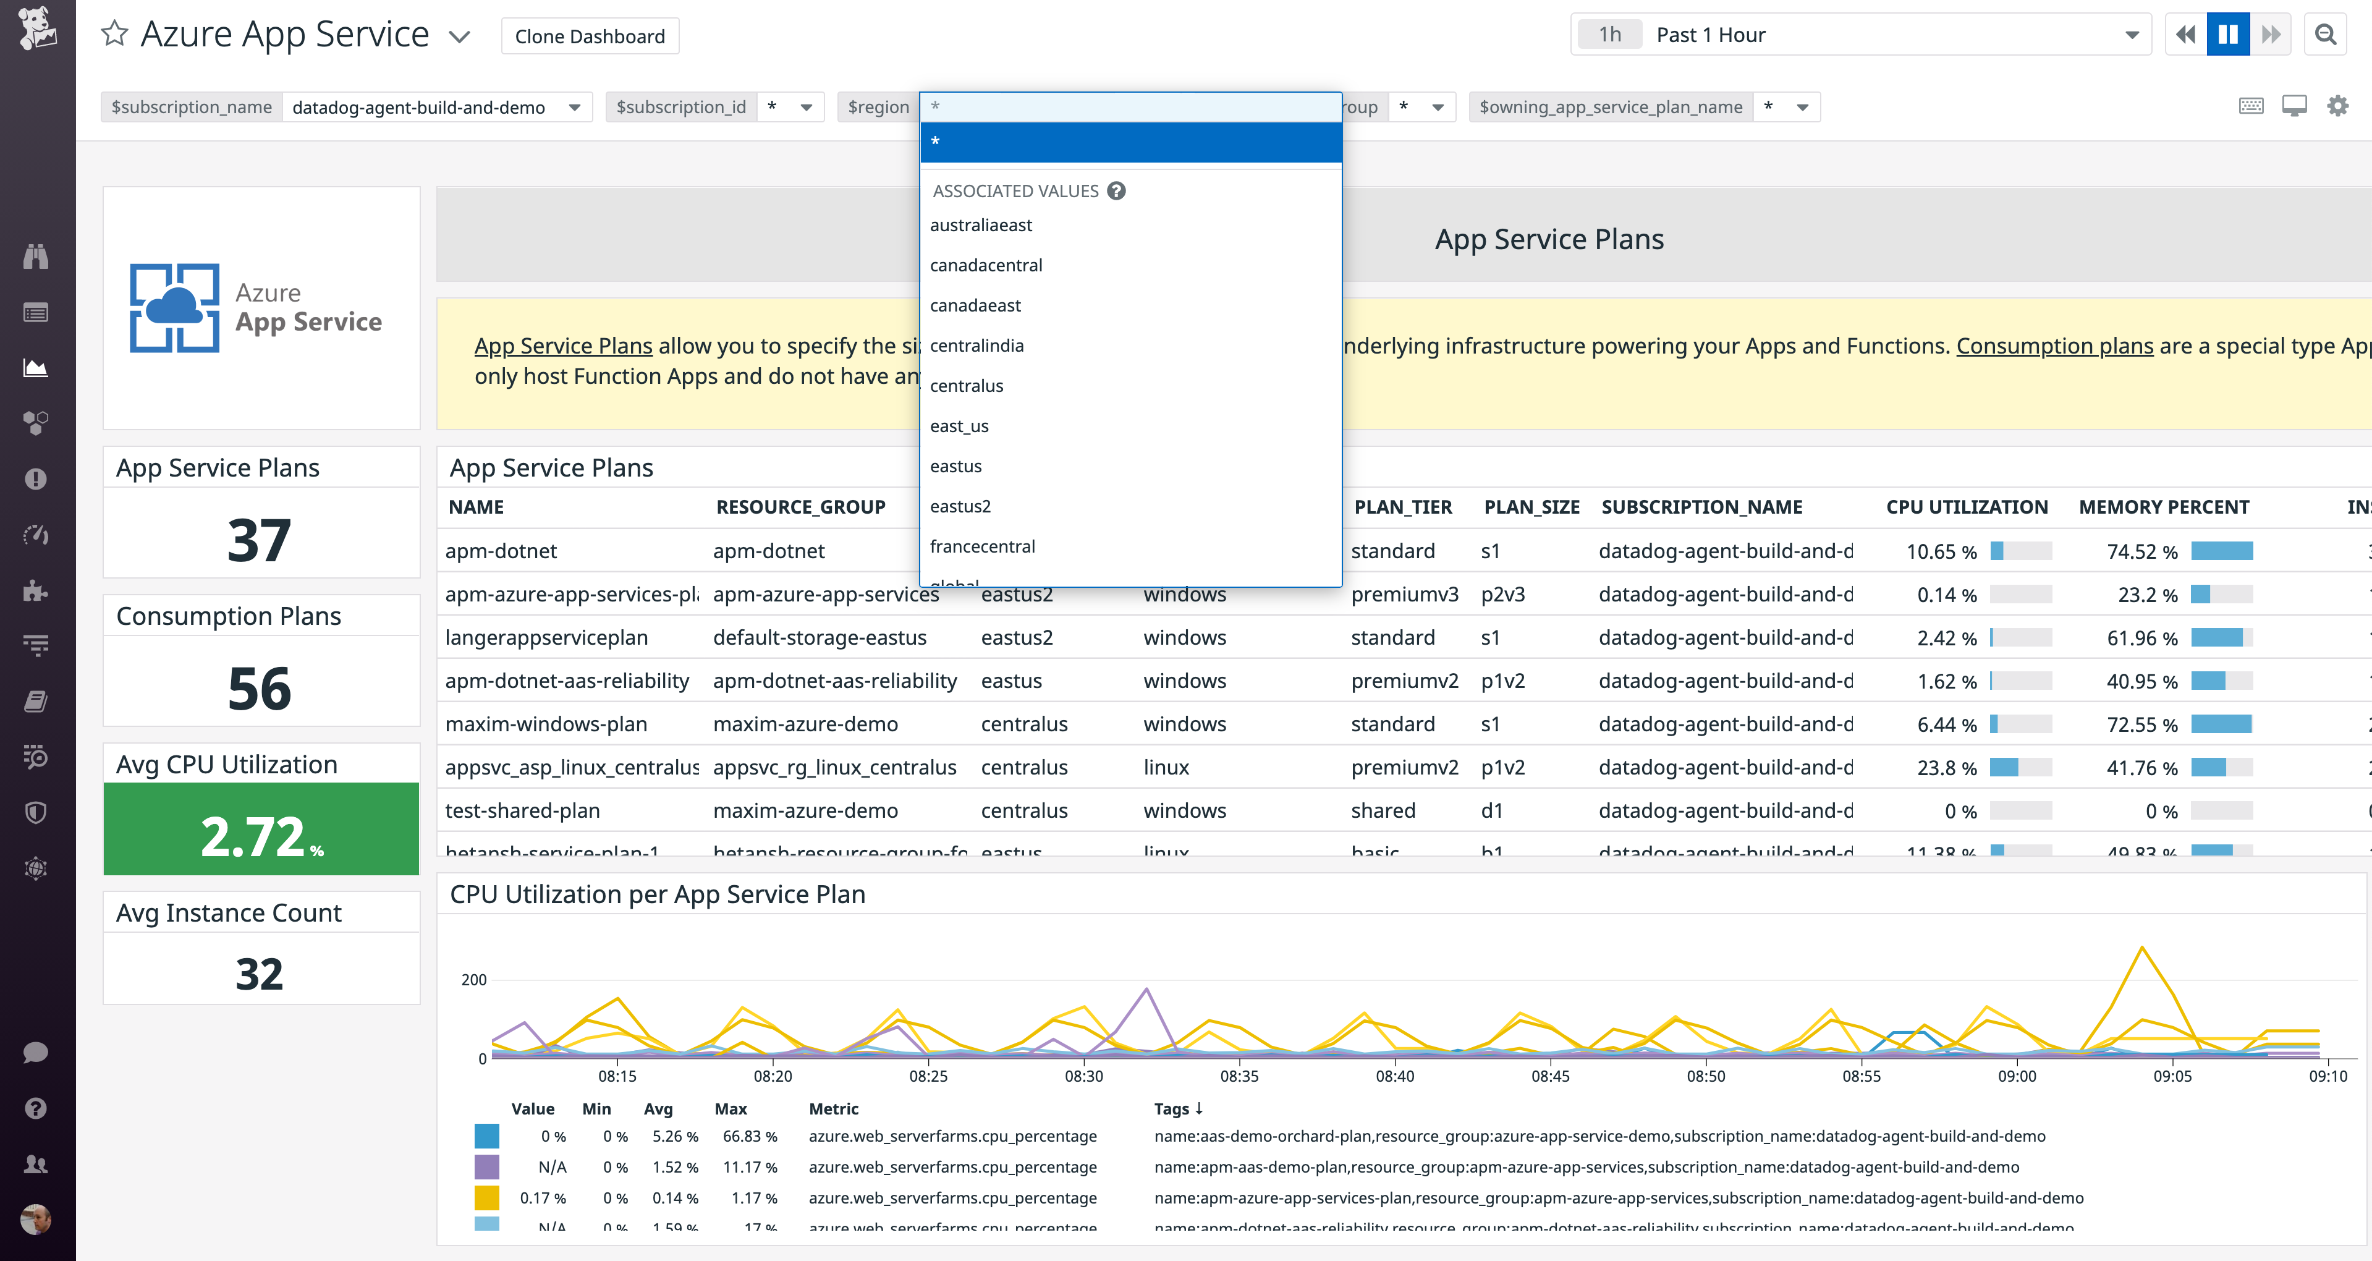Select the eastus value in the region list
The height and width of the screenshot is (1261, 2372).
957,466
